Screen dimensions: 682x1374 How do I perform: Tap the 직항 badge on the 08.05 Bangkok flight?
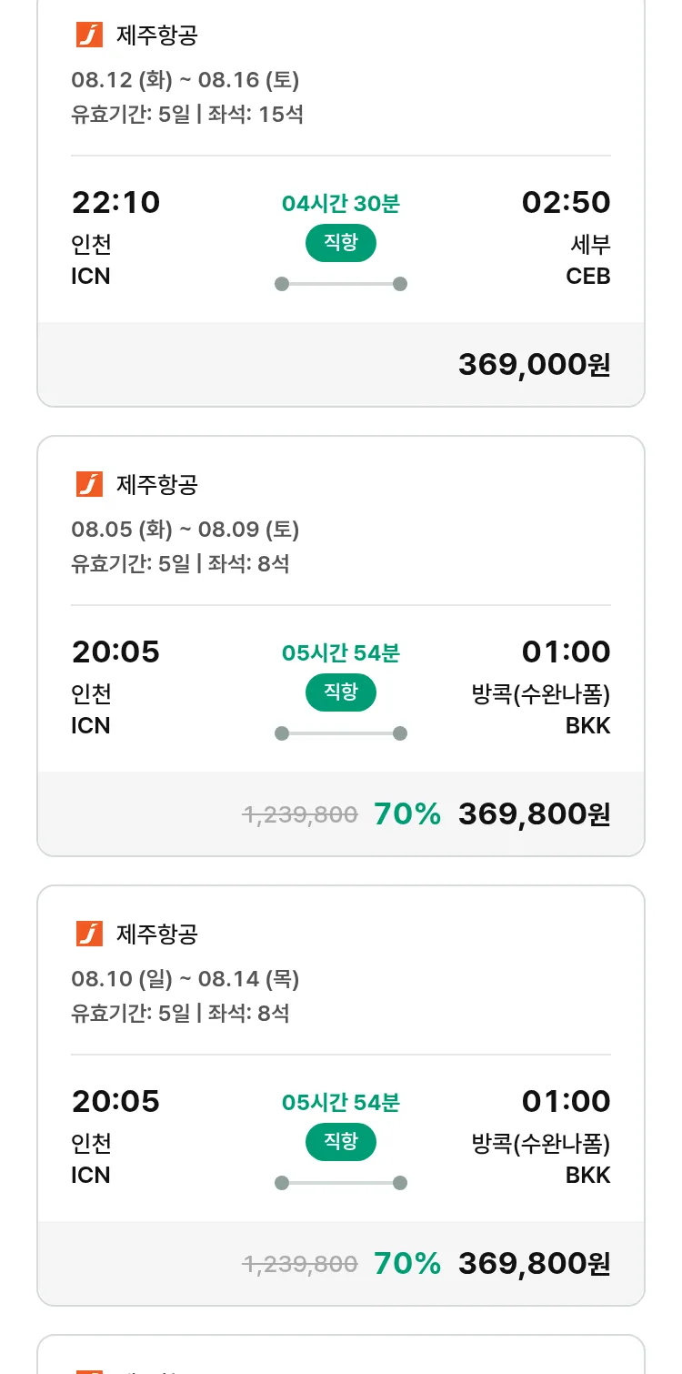[x=341, y=692]
